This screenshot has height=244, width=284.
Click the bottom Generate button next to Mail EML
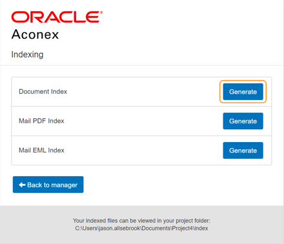(243, 150)
